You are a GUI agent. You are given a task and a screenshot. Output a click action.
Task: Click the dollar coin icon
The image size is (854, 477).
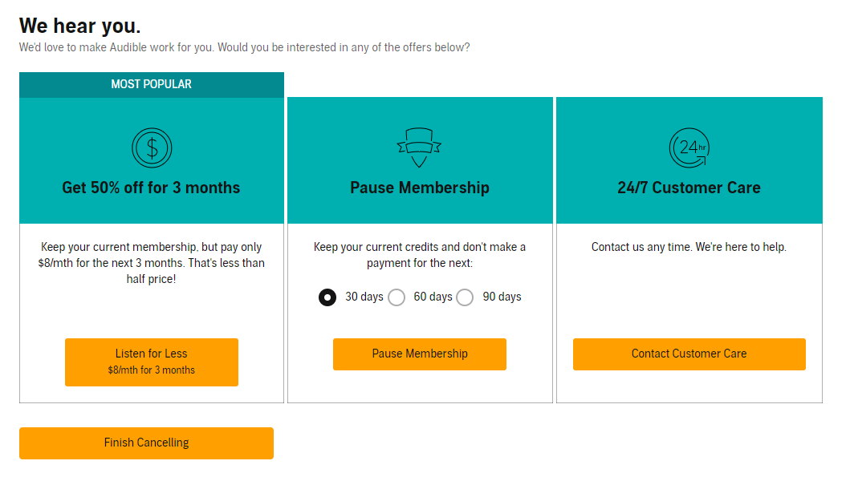coord(152,148)
